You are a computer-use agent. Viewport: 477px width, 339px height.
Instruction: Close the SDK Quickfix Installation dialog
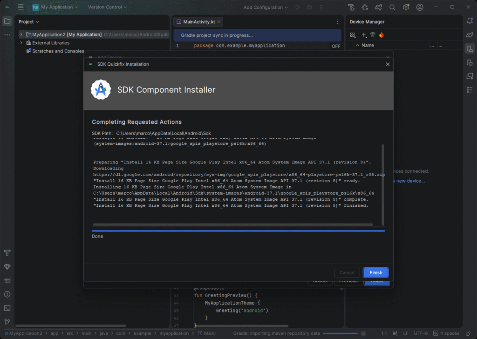[x=388, y=64]
